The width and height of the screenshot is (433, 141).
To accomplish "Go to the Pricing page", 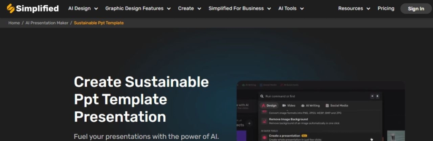I will point(386,8).
